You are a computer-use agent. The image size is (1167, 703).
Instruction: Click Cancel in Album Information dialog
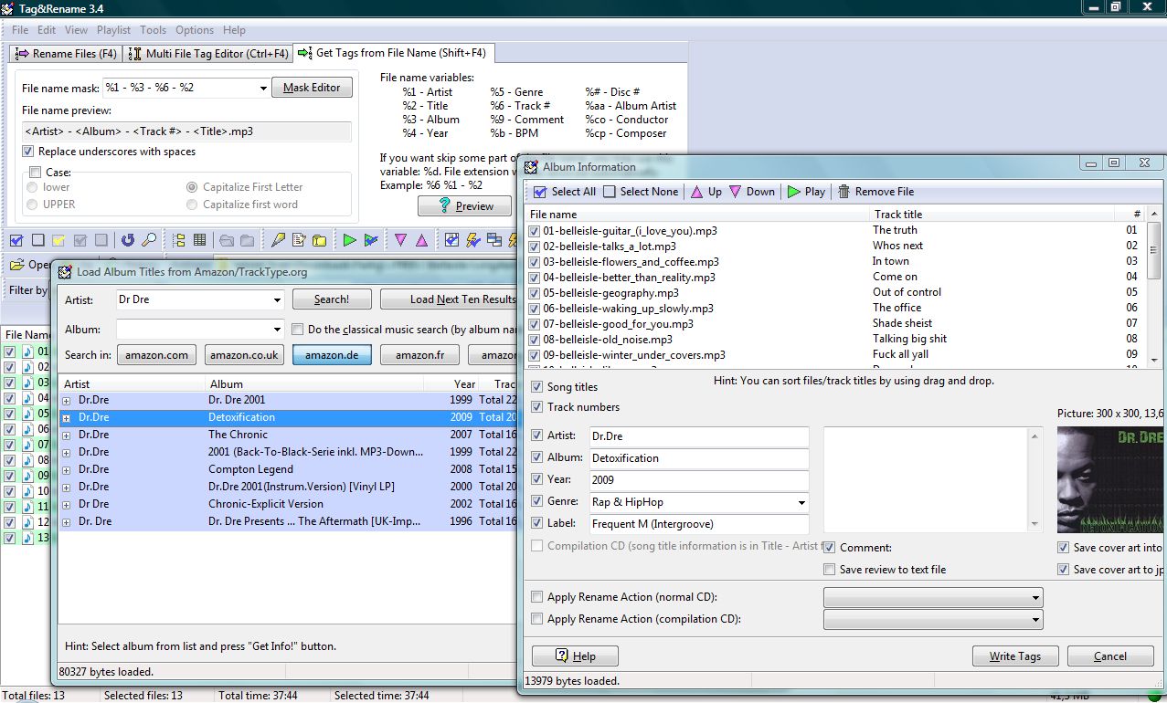click(x=1110, y=656)
